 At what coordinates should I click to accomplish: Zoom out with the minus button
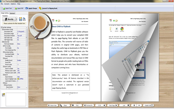[x=139, y=105]
